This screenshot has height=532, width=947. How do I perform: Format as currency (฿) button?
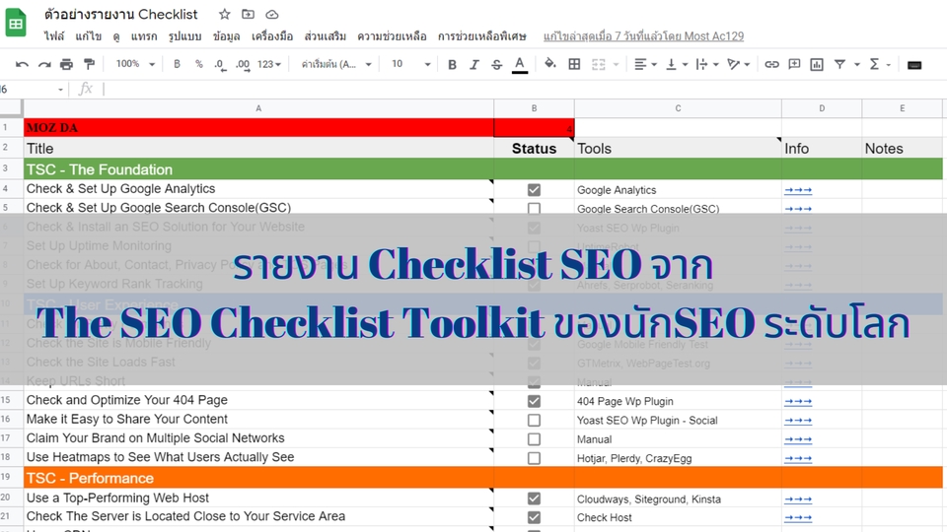click(x=177, y=64)
